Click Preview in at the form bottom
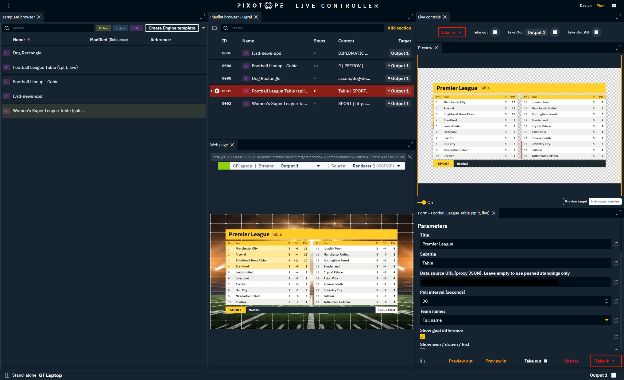Screen dimensions: 624x380 pos(496,361)
